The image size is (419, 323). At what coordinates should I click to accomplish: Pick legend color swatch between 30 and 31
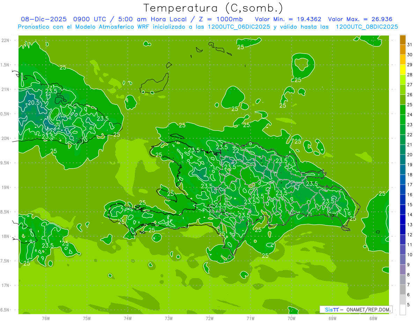pyautogui.click(x=403, y=50)
